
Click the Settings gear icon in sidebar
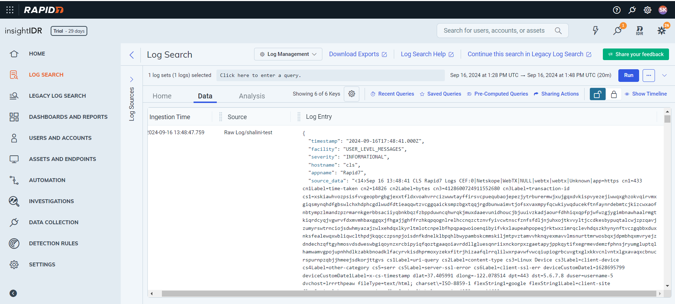coord(14,265)
